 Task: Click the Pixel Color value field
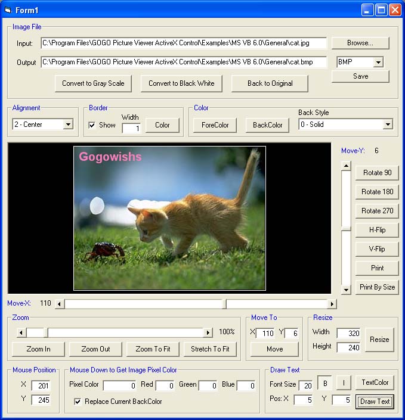click(120, 385)
